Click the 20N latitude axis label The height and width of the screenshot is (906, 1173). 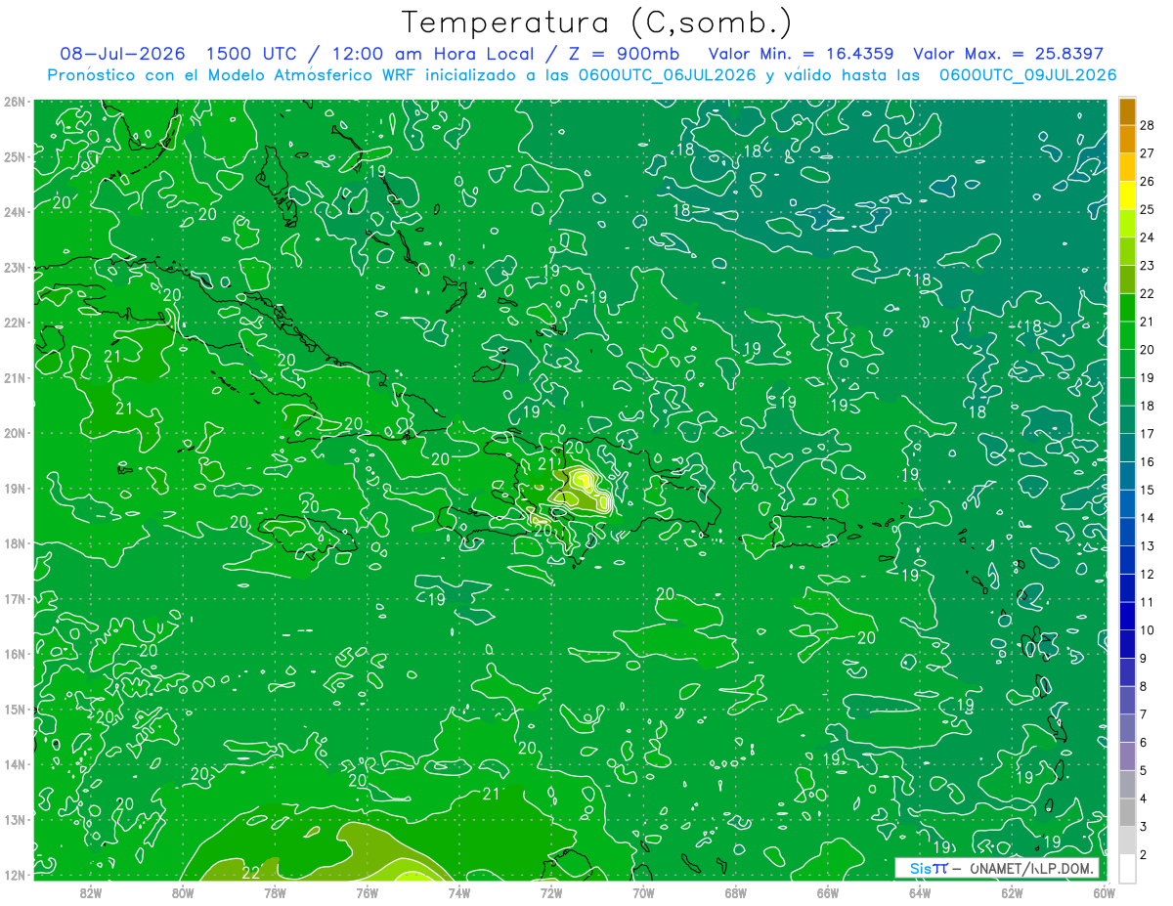tap(15, 433)
